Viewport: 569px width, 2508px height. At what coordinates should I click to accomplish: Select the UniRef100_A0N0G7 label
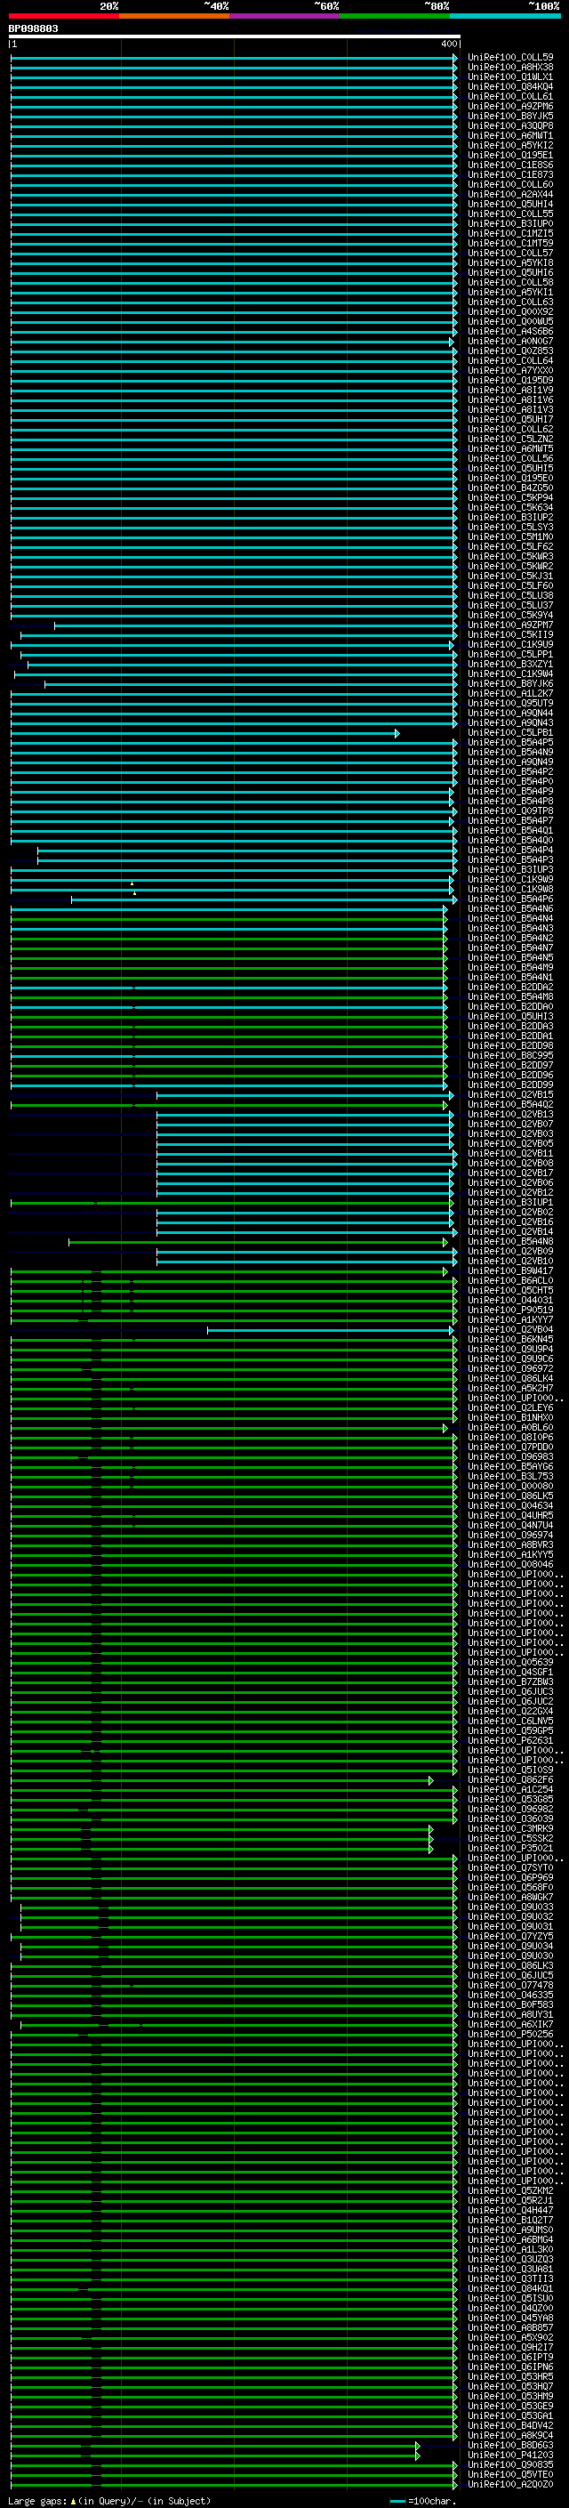click(510, 342)
